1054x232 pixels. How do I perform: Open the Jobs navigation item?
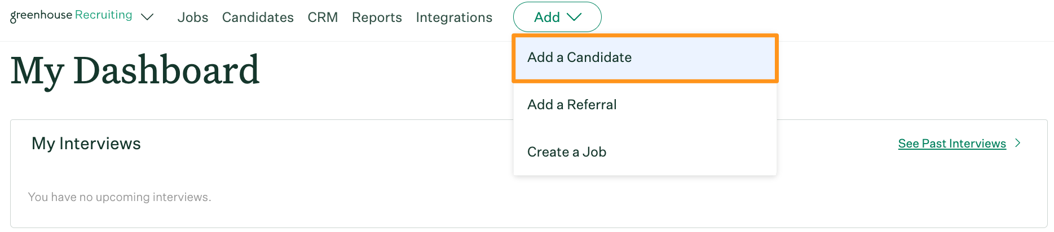193,17
